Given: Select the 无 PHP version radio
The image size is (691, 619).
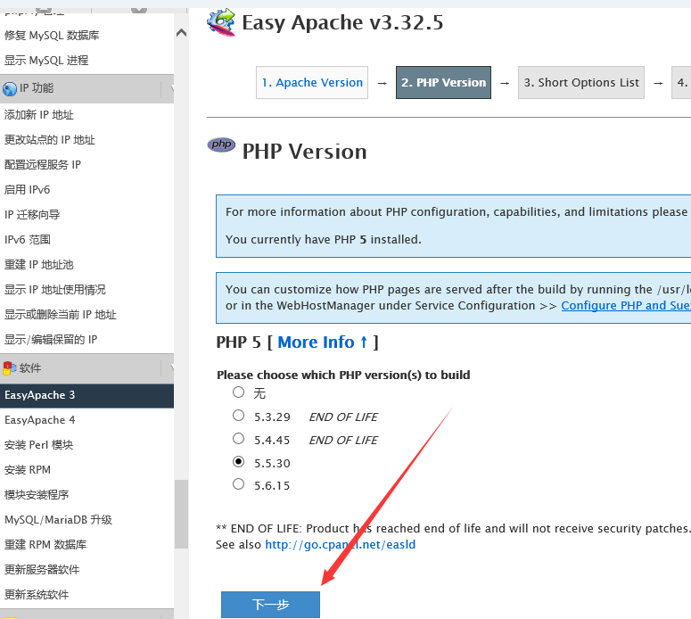Looking at the screenshot, I should click(238, 392).
